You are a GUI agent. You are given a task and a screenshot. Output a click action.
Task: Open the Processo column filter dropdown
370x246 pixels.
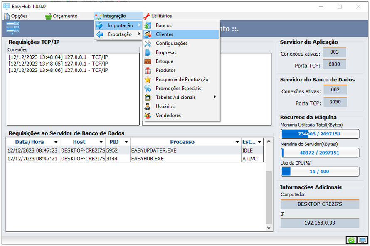coord(236,142)
